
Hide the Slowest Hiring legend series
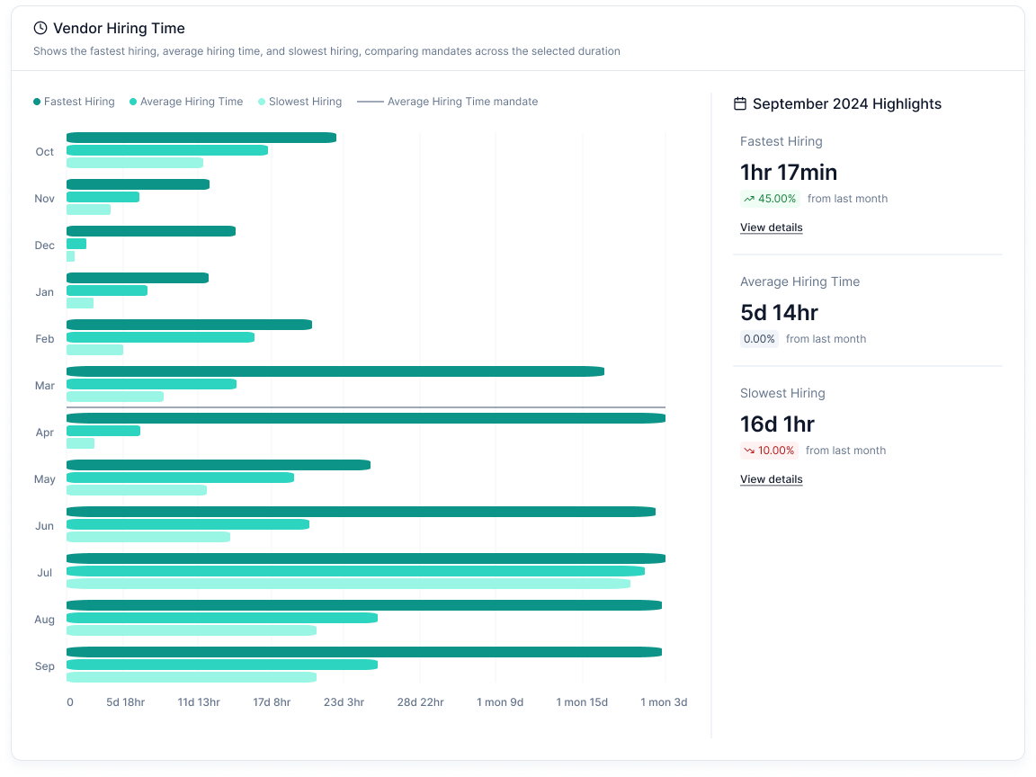(299, 102)
